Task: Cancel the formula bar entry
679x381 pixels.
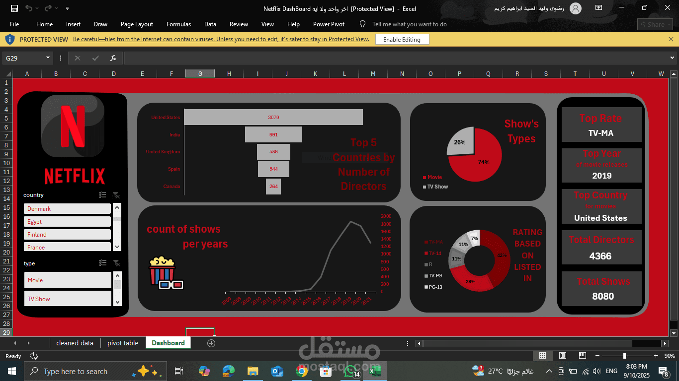Action: (x=78, y=58)
